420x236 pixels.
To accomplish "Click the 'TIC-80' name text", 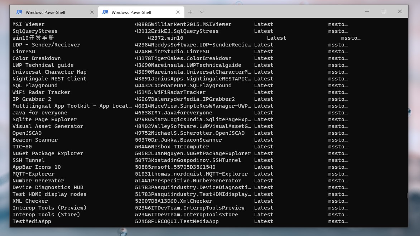I will pyautogui.click(x=22, y=147).
